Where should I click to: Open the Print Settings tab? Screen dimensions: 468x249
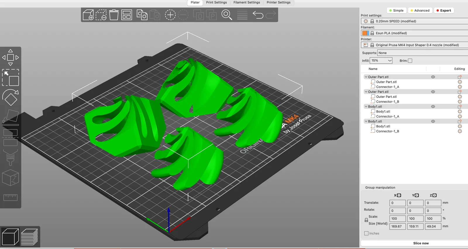[x=216, y=3]
